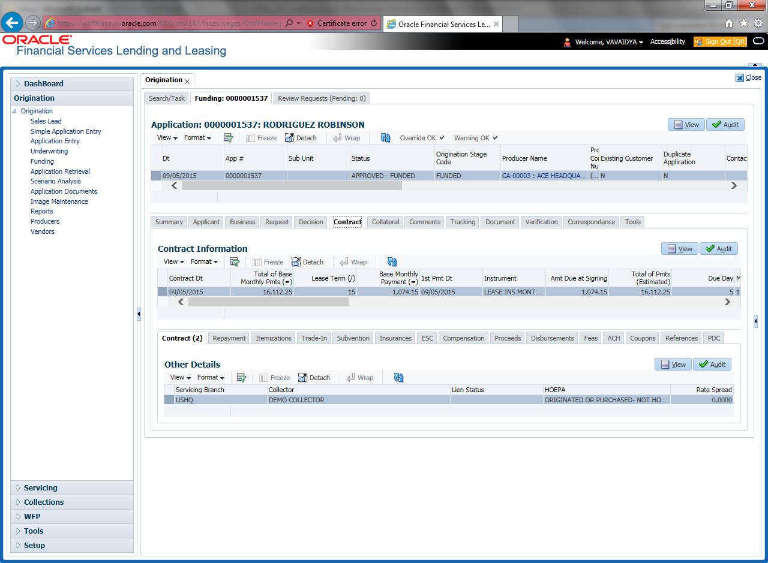This screenshot has width=768, height=563.
Task: Click the Sign Out [QA] button
Action: point(721,41)
